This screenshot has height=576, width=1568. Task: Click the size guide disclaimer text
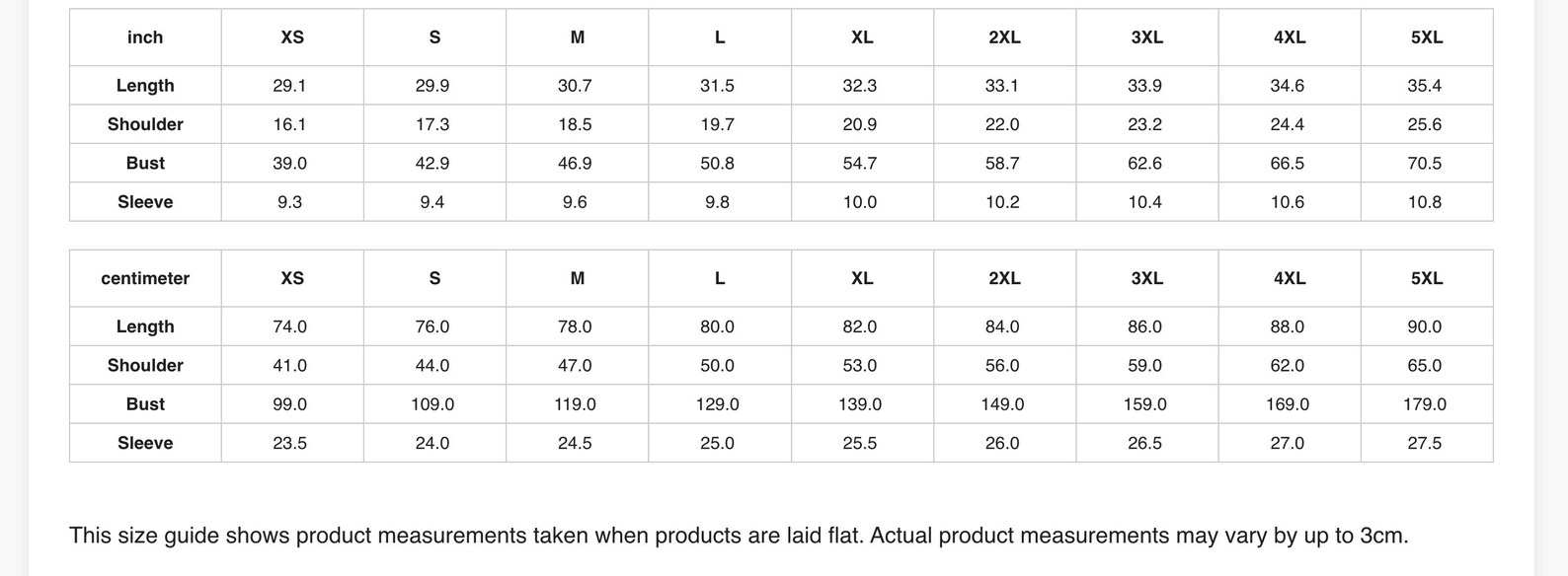(739, 536)
